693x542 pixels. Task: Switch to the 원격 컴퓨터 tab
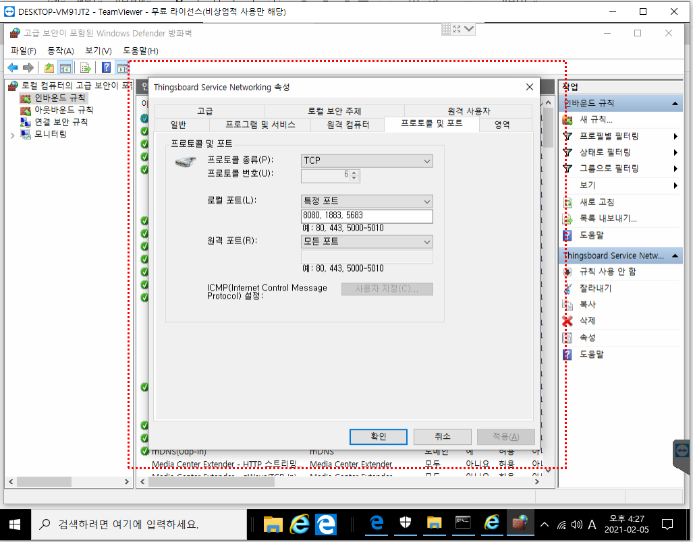coord(348,125)
